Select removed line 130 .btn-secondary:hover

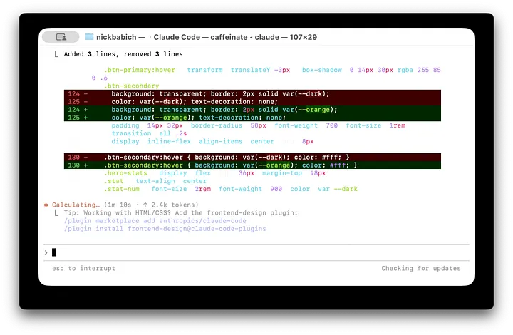pos(252,158)
